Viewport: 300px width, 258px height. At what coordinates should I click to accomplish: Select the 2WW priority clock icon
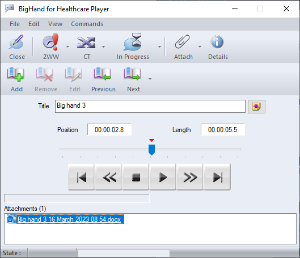point(50,42)
